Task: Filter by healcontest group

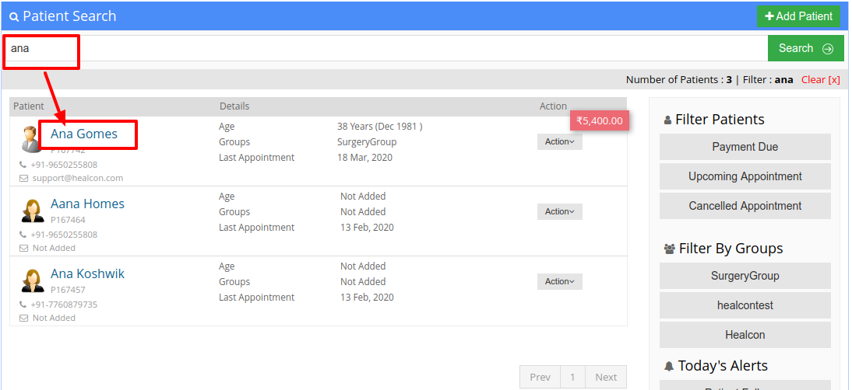Action: (x=745, y=305)
